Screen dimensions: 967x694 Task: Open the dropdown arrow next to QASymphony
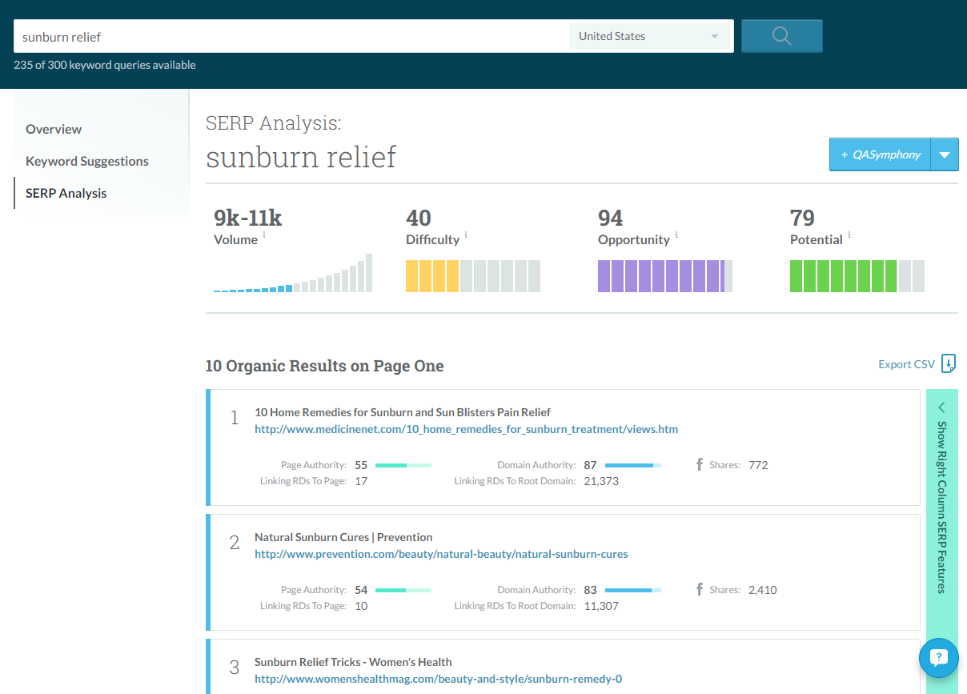pyautogui.click(x=945, y=154)
